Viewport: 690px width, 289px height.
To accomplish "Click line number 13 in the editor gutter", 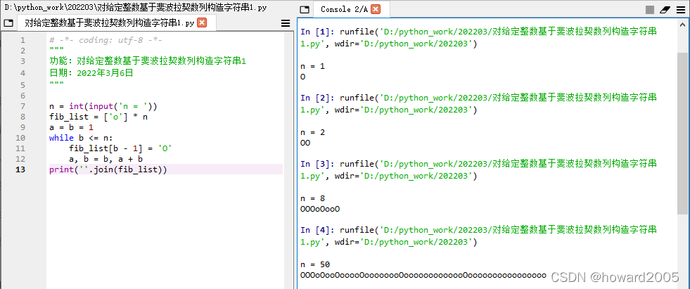I will pos(20,169).
